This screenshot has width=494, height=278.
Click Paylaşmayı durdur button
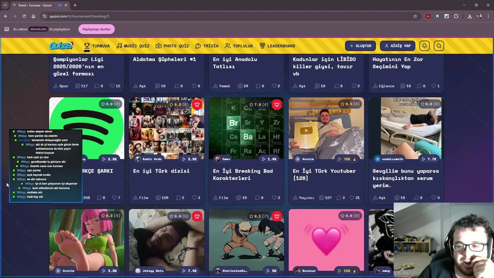tap(96, 29)
